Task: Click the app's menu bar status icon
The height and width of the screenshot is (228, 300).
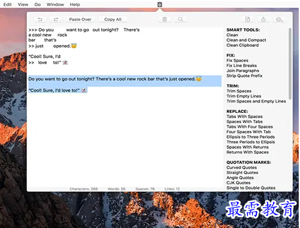Action: click(160, 4)
